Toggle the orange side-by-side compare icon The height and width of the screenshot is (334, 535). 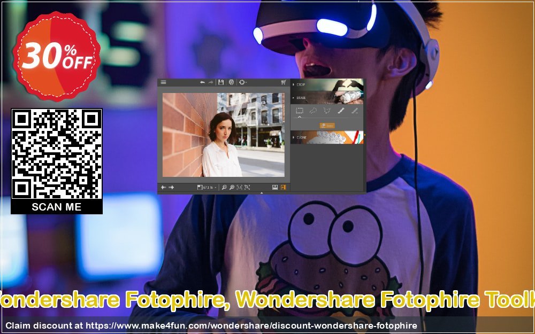point(283,187)
